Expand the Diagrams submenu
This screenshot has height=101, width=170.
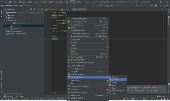point(88,90)
